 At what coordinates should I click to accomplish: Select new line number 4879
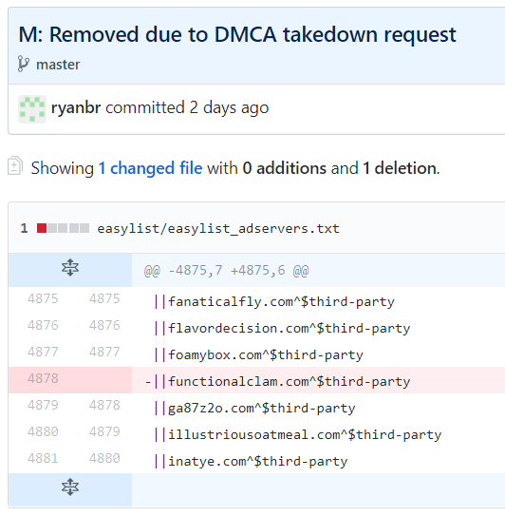point(104,431)
